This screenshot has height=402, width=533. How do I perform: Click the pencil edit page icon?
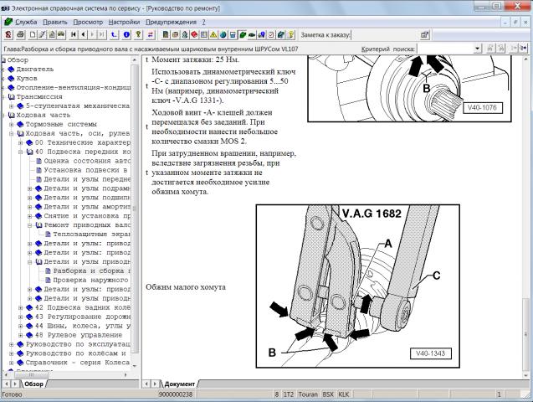pos(42,34)
